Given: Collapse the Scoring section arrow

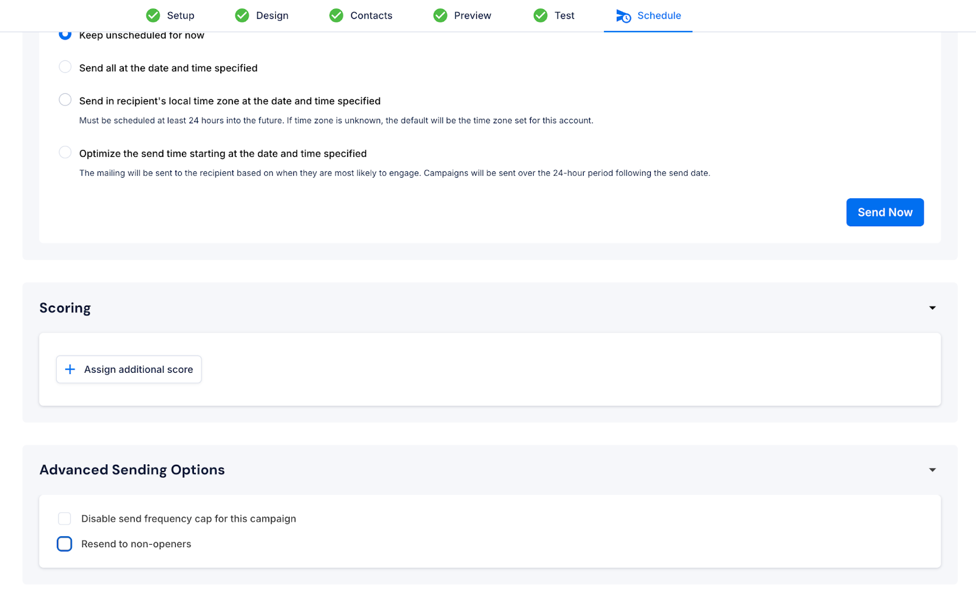Looking at the screenshot, I should coord(932,308).
